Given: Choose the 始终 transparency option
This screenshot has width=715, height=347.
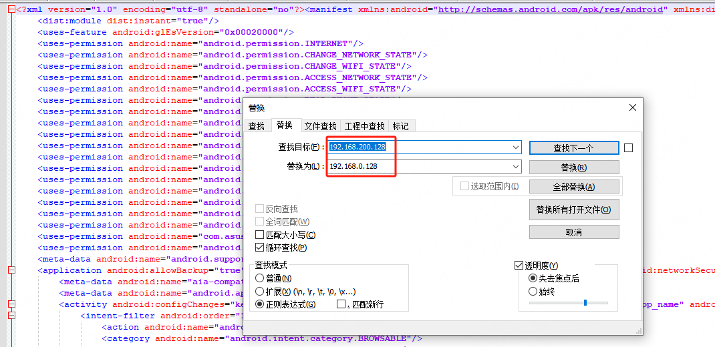Looking at the screenshot, I should coord(533,292).
